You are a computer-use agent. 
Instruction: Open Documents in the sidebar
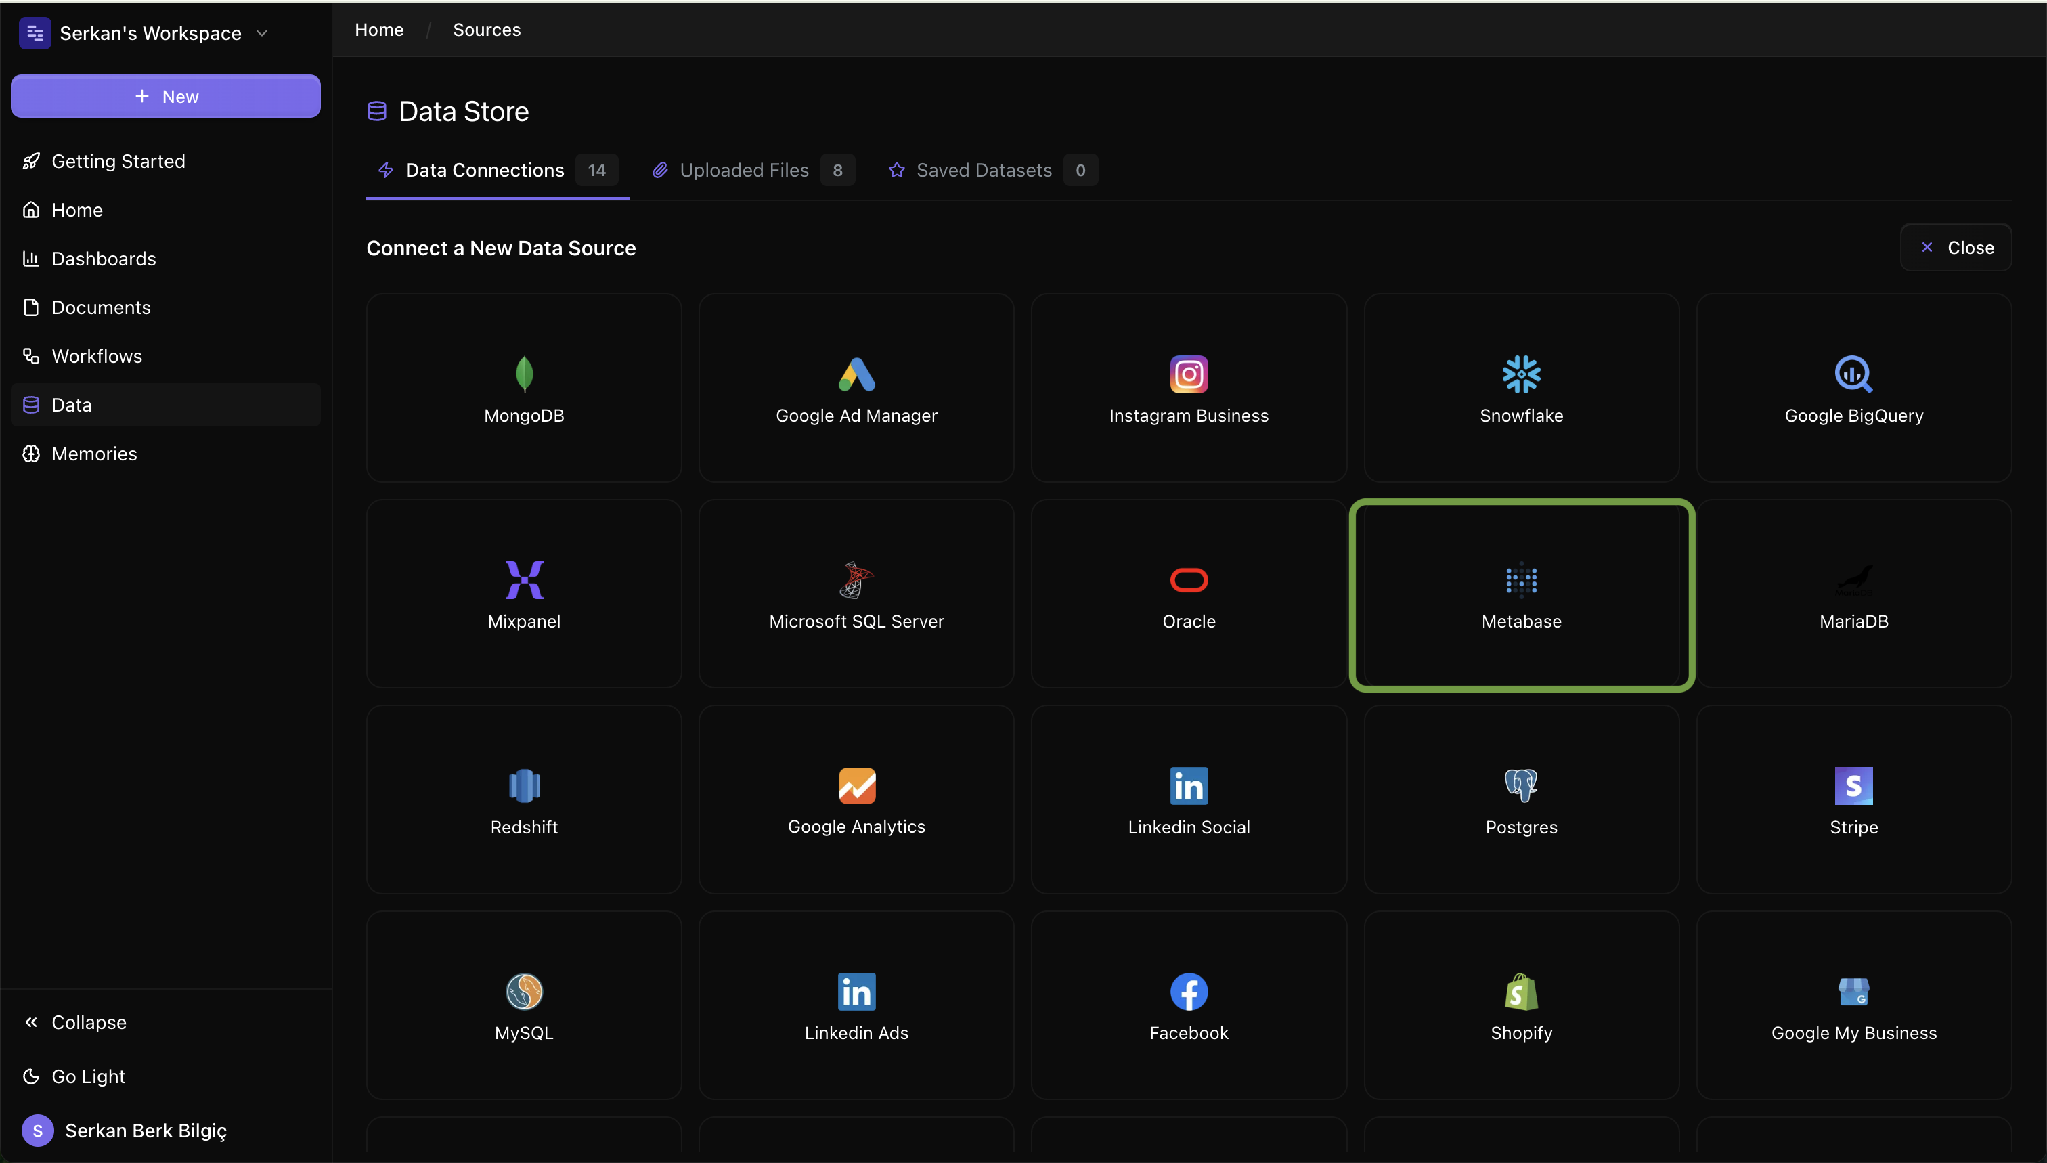pyautogui.click(x=165, y=307)
